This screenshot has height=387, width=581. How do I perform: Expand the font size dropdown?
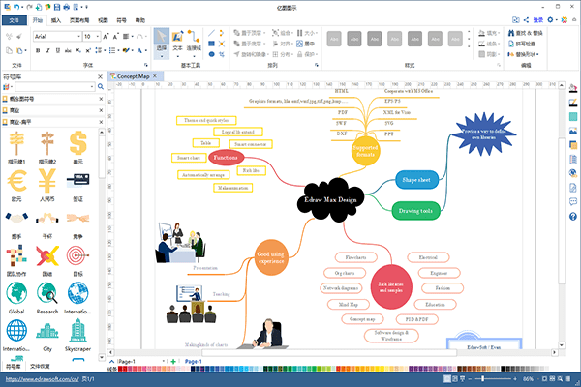click(98, 37)
